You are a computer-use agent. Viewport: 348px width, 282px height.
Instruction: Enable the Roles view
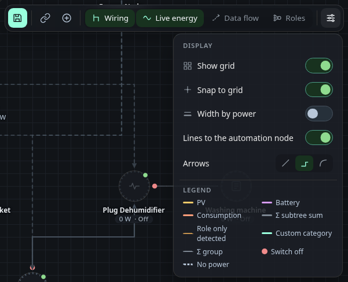[x=289, y=18]
